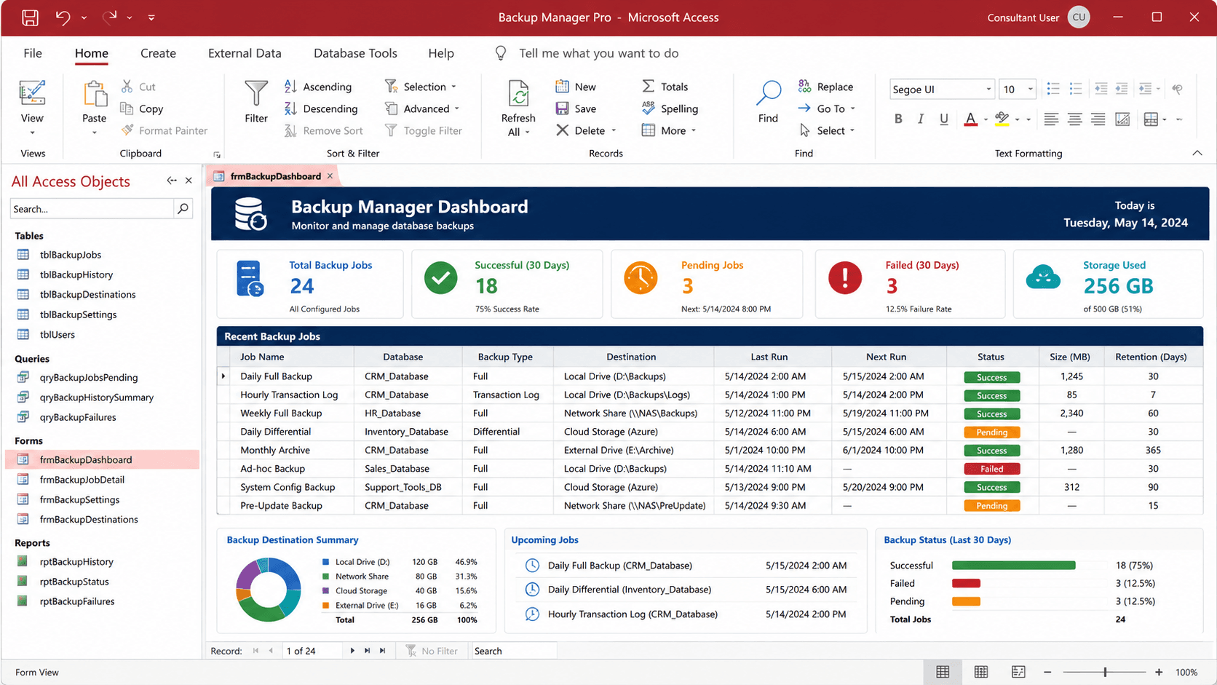Click the Filter funnel icon
Image resolution: width=1217 pixels, height=685 pixels.
point(256,93)
